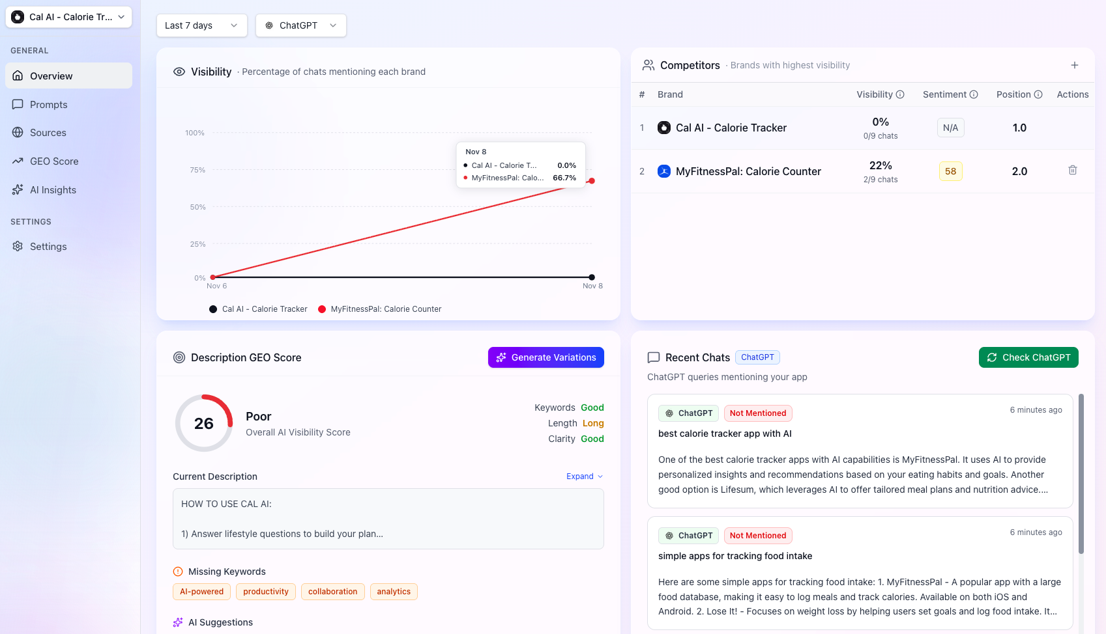Open the Prompts section

48,104
